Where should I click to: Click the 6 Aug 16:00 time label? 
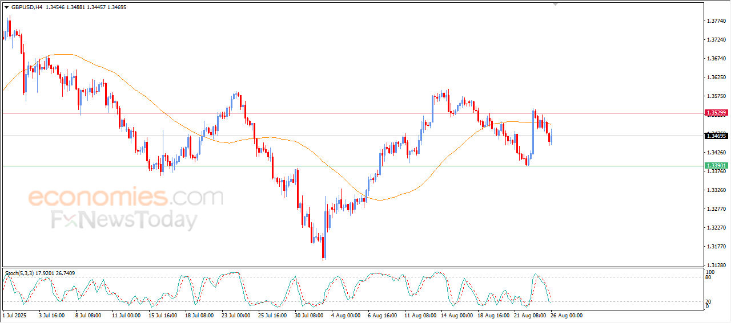click(x=382, y=315)
